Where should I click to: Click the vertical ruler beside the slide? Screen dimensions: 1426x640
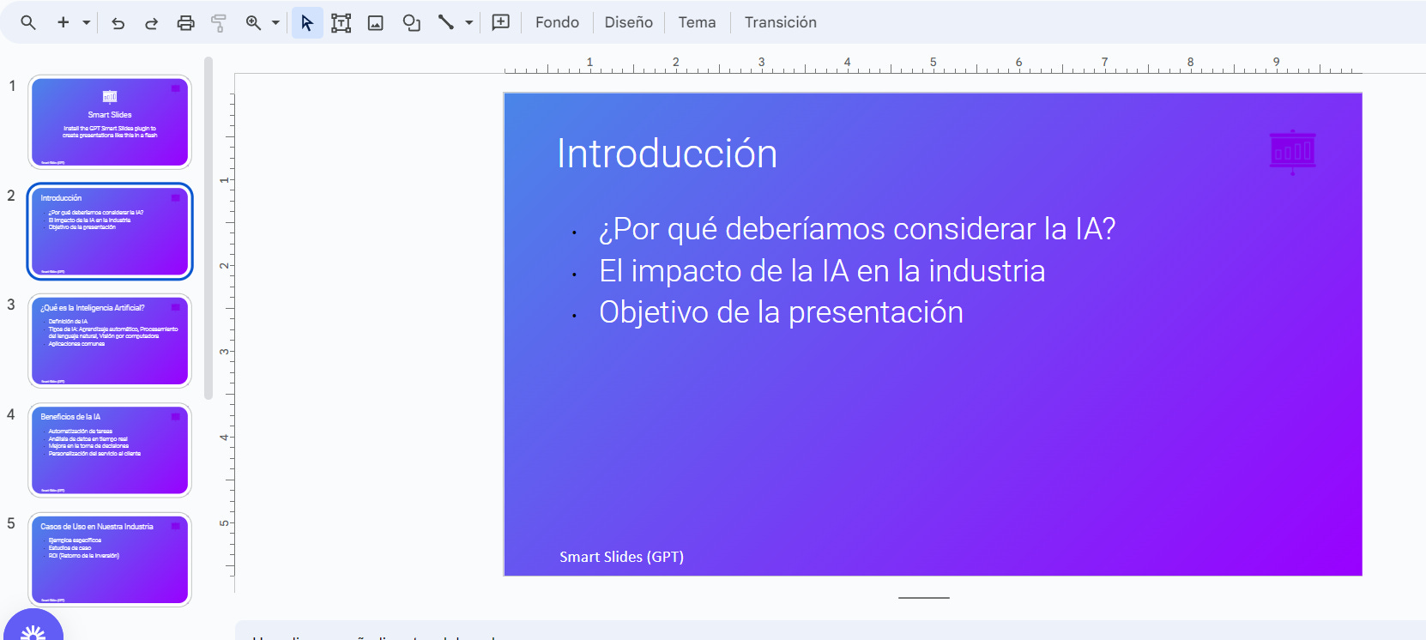coord(226,333)
